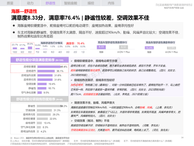Click the 空气净化效果 9.0% bar
The height and width of the screenshot is (146, 194).
coord(40,92)
